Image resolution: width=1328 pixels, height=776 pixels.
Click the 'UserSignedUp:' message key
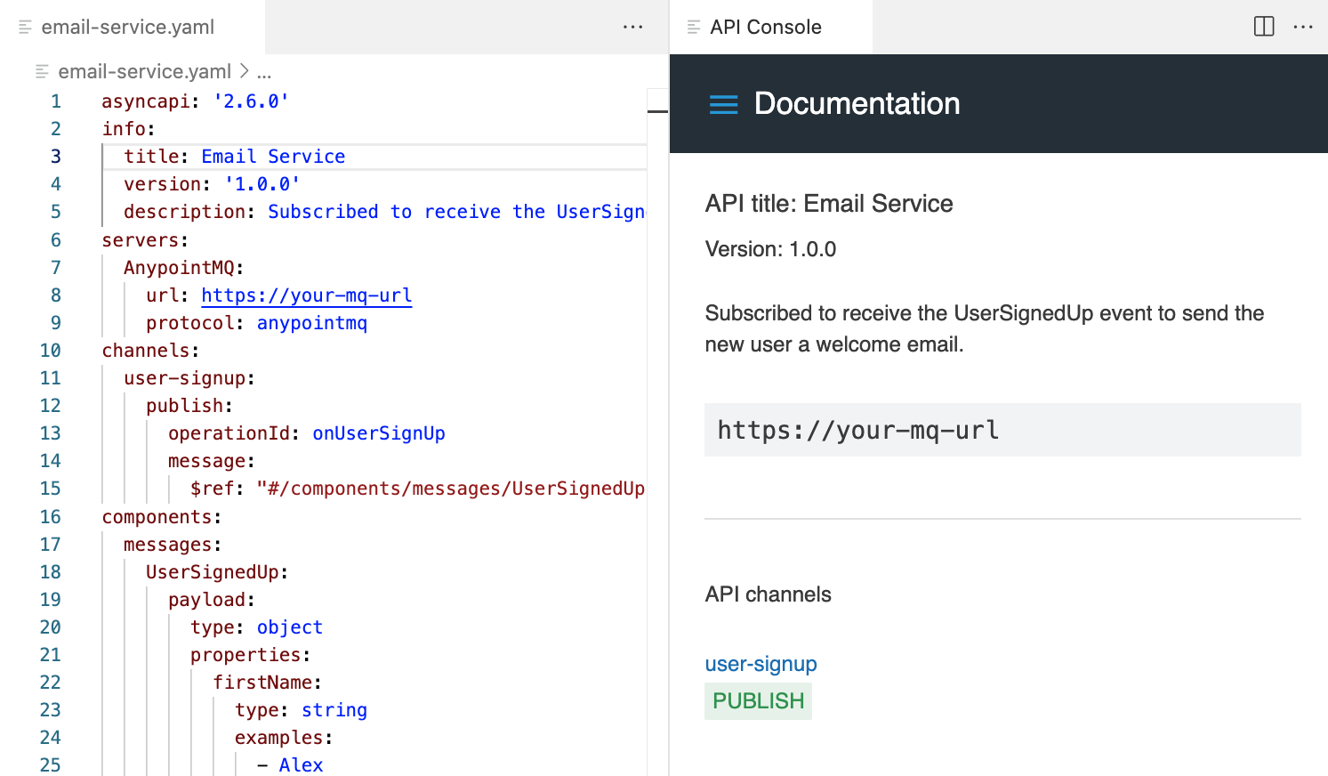(217, 572)
